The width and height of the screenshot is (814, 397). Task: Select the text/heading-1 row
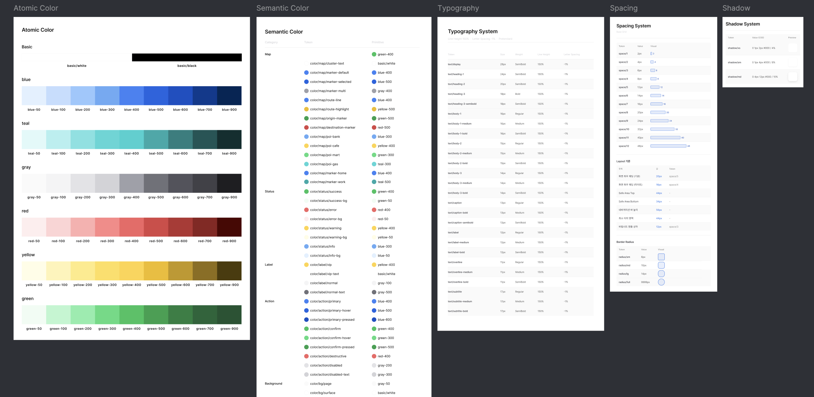click(x=520, y=74)
